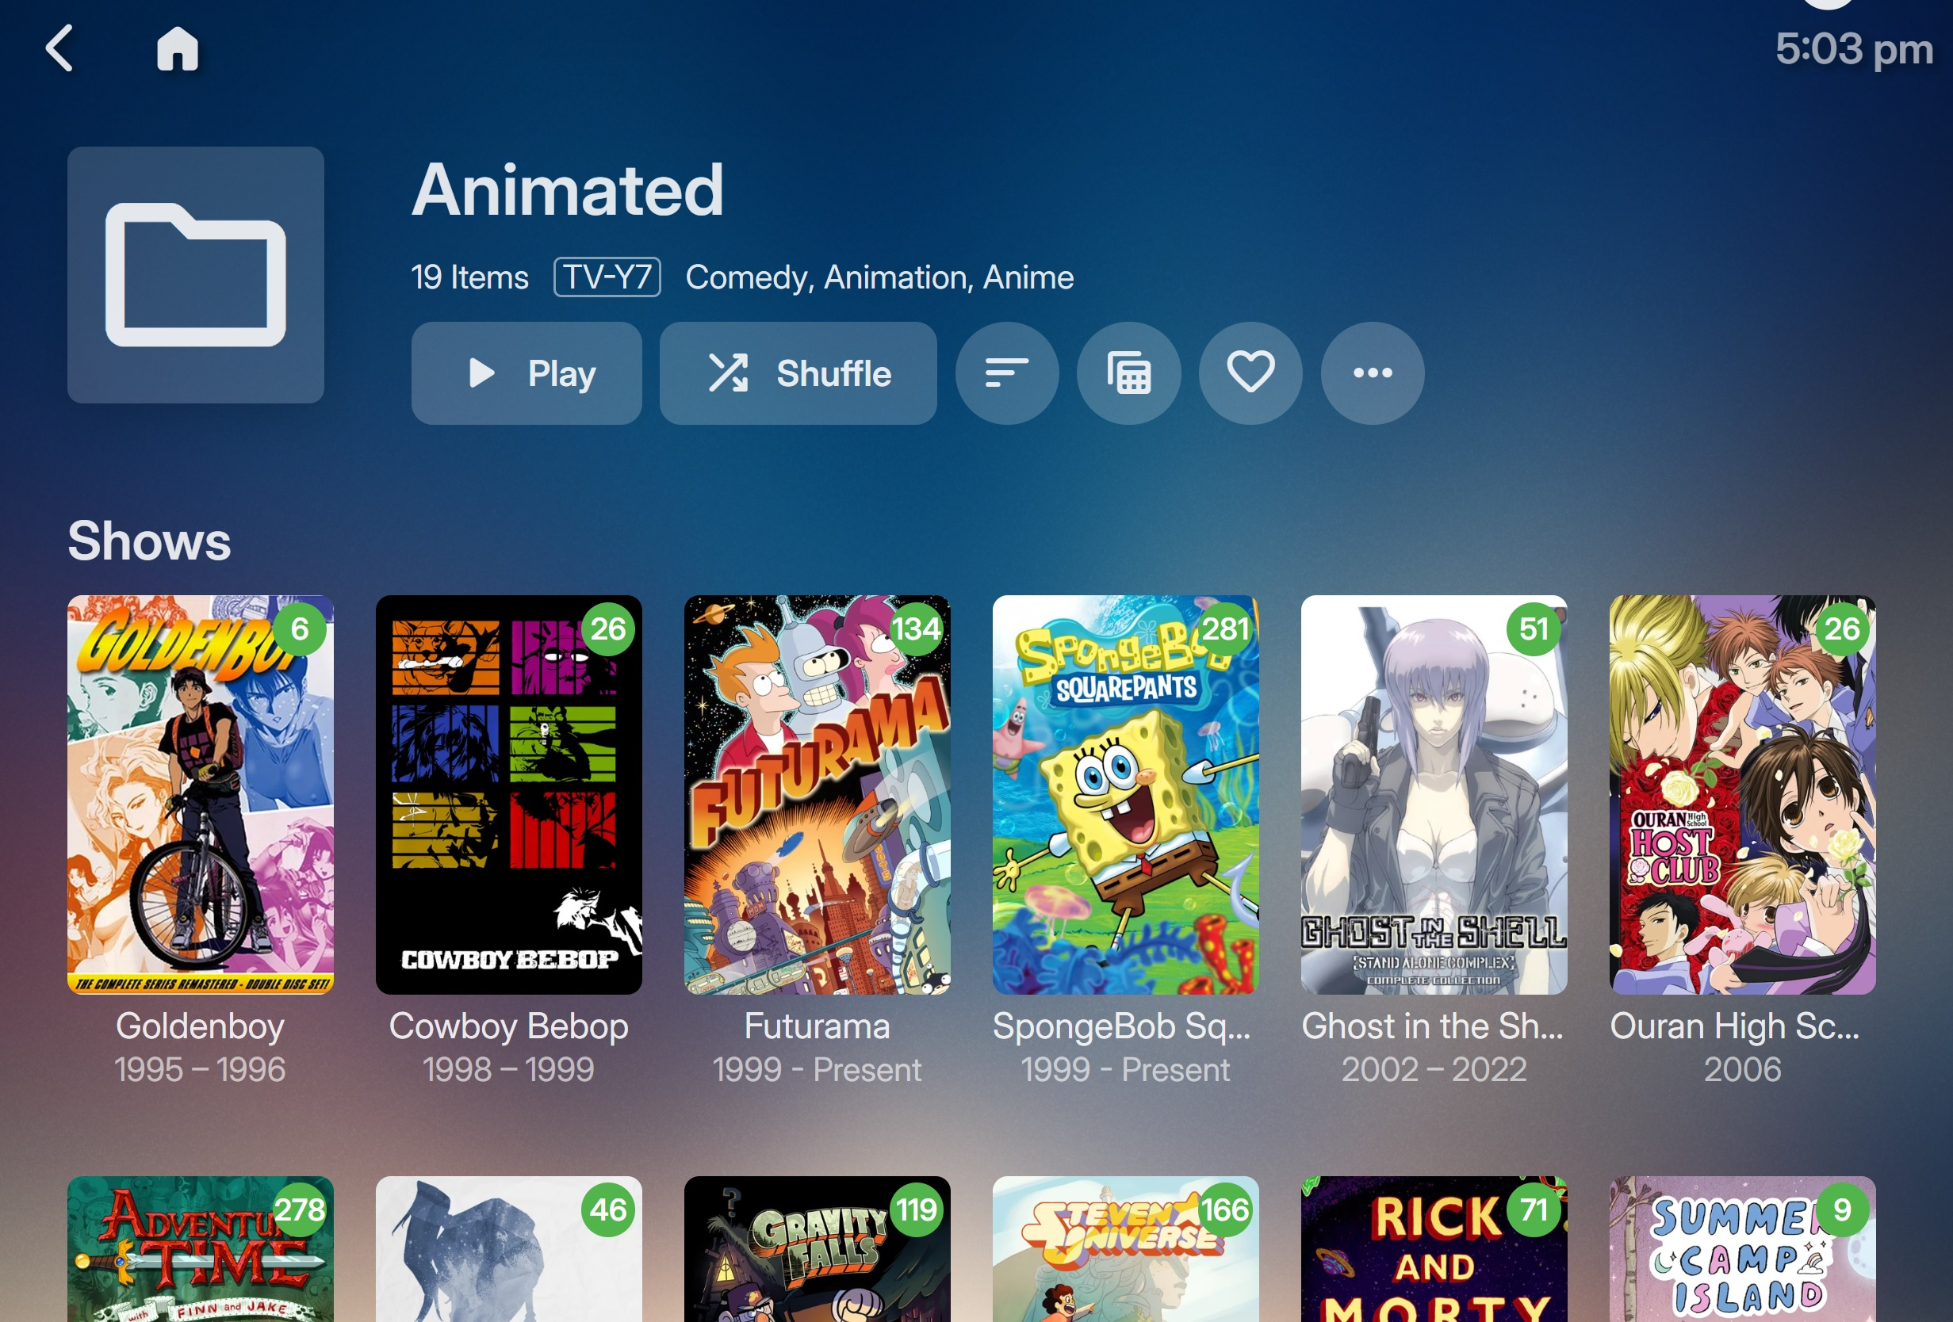1953x1322 pixels.
Task: Click the Play button
Action: click(527, 373)
